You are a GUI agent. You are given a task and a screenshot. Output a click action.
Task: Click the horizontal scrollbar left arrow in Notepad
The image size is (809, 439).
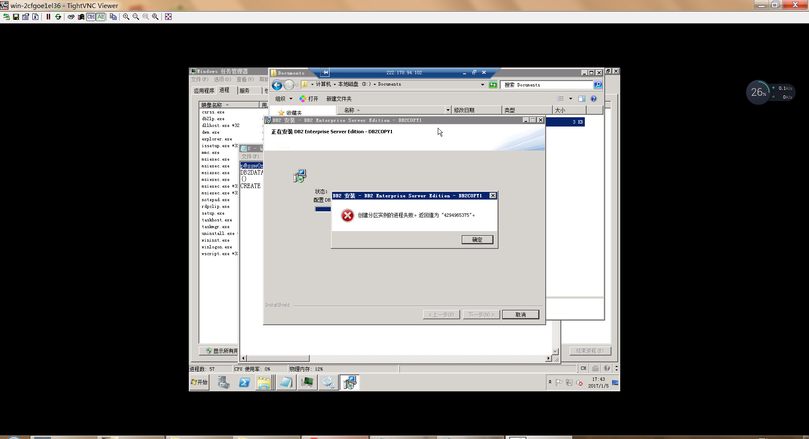244,358
